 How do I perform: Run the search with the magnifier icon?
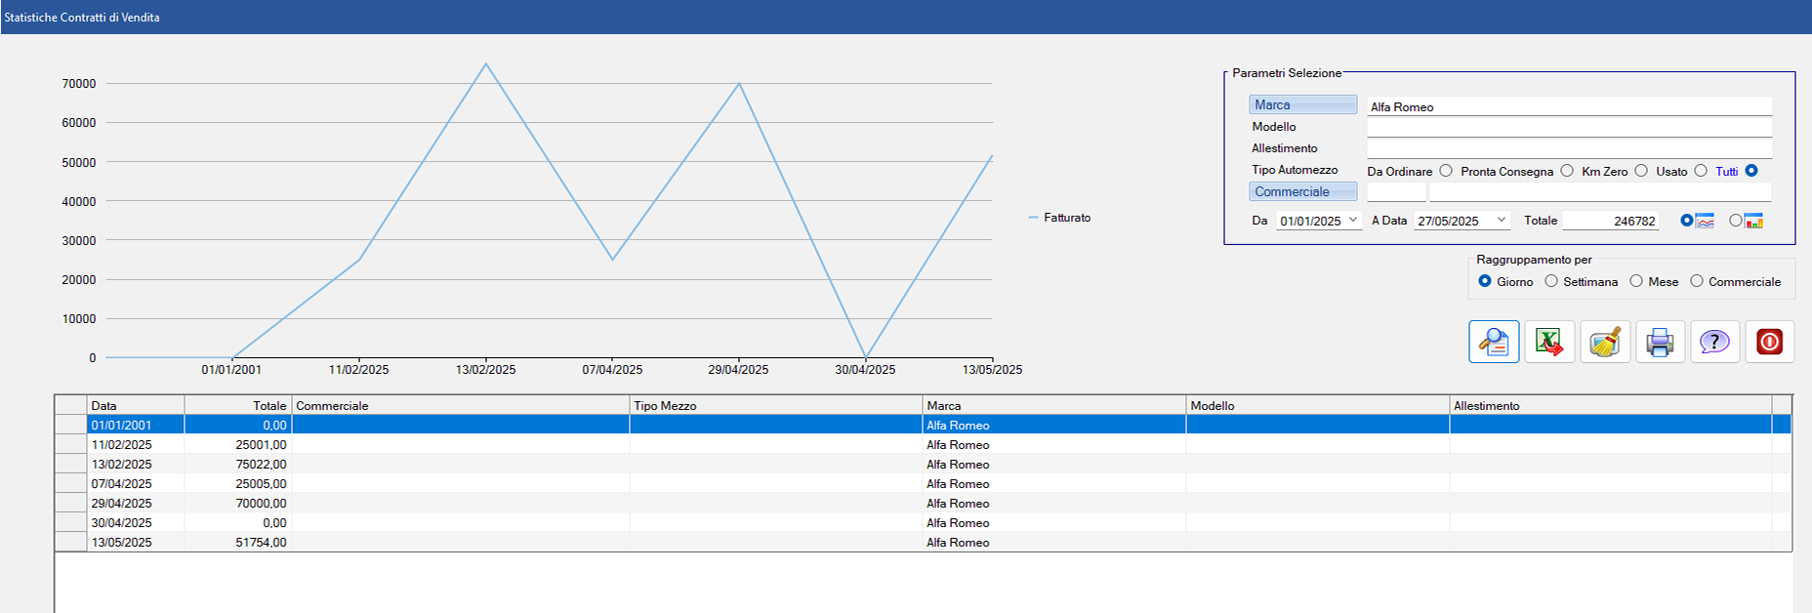tap(1494, 342)
